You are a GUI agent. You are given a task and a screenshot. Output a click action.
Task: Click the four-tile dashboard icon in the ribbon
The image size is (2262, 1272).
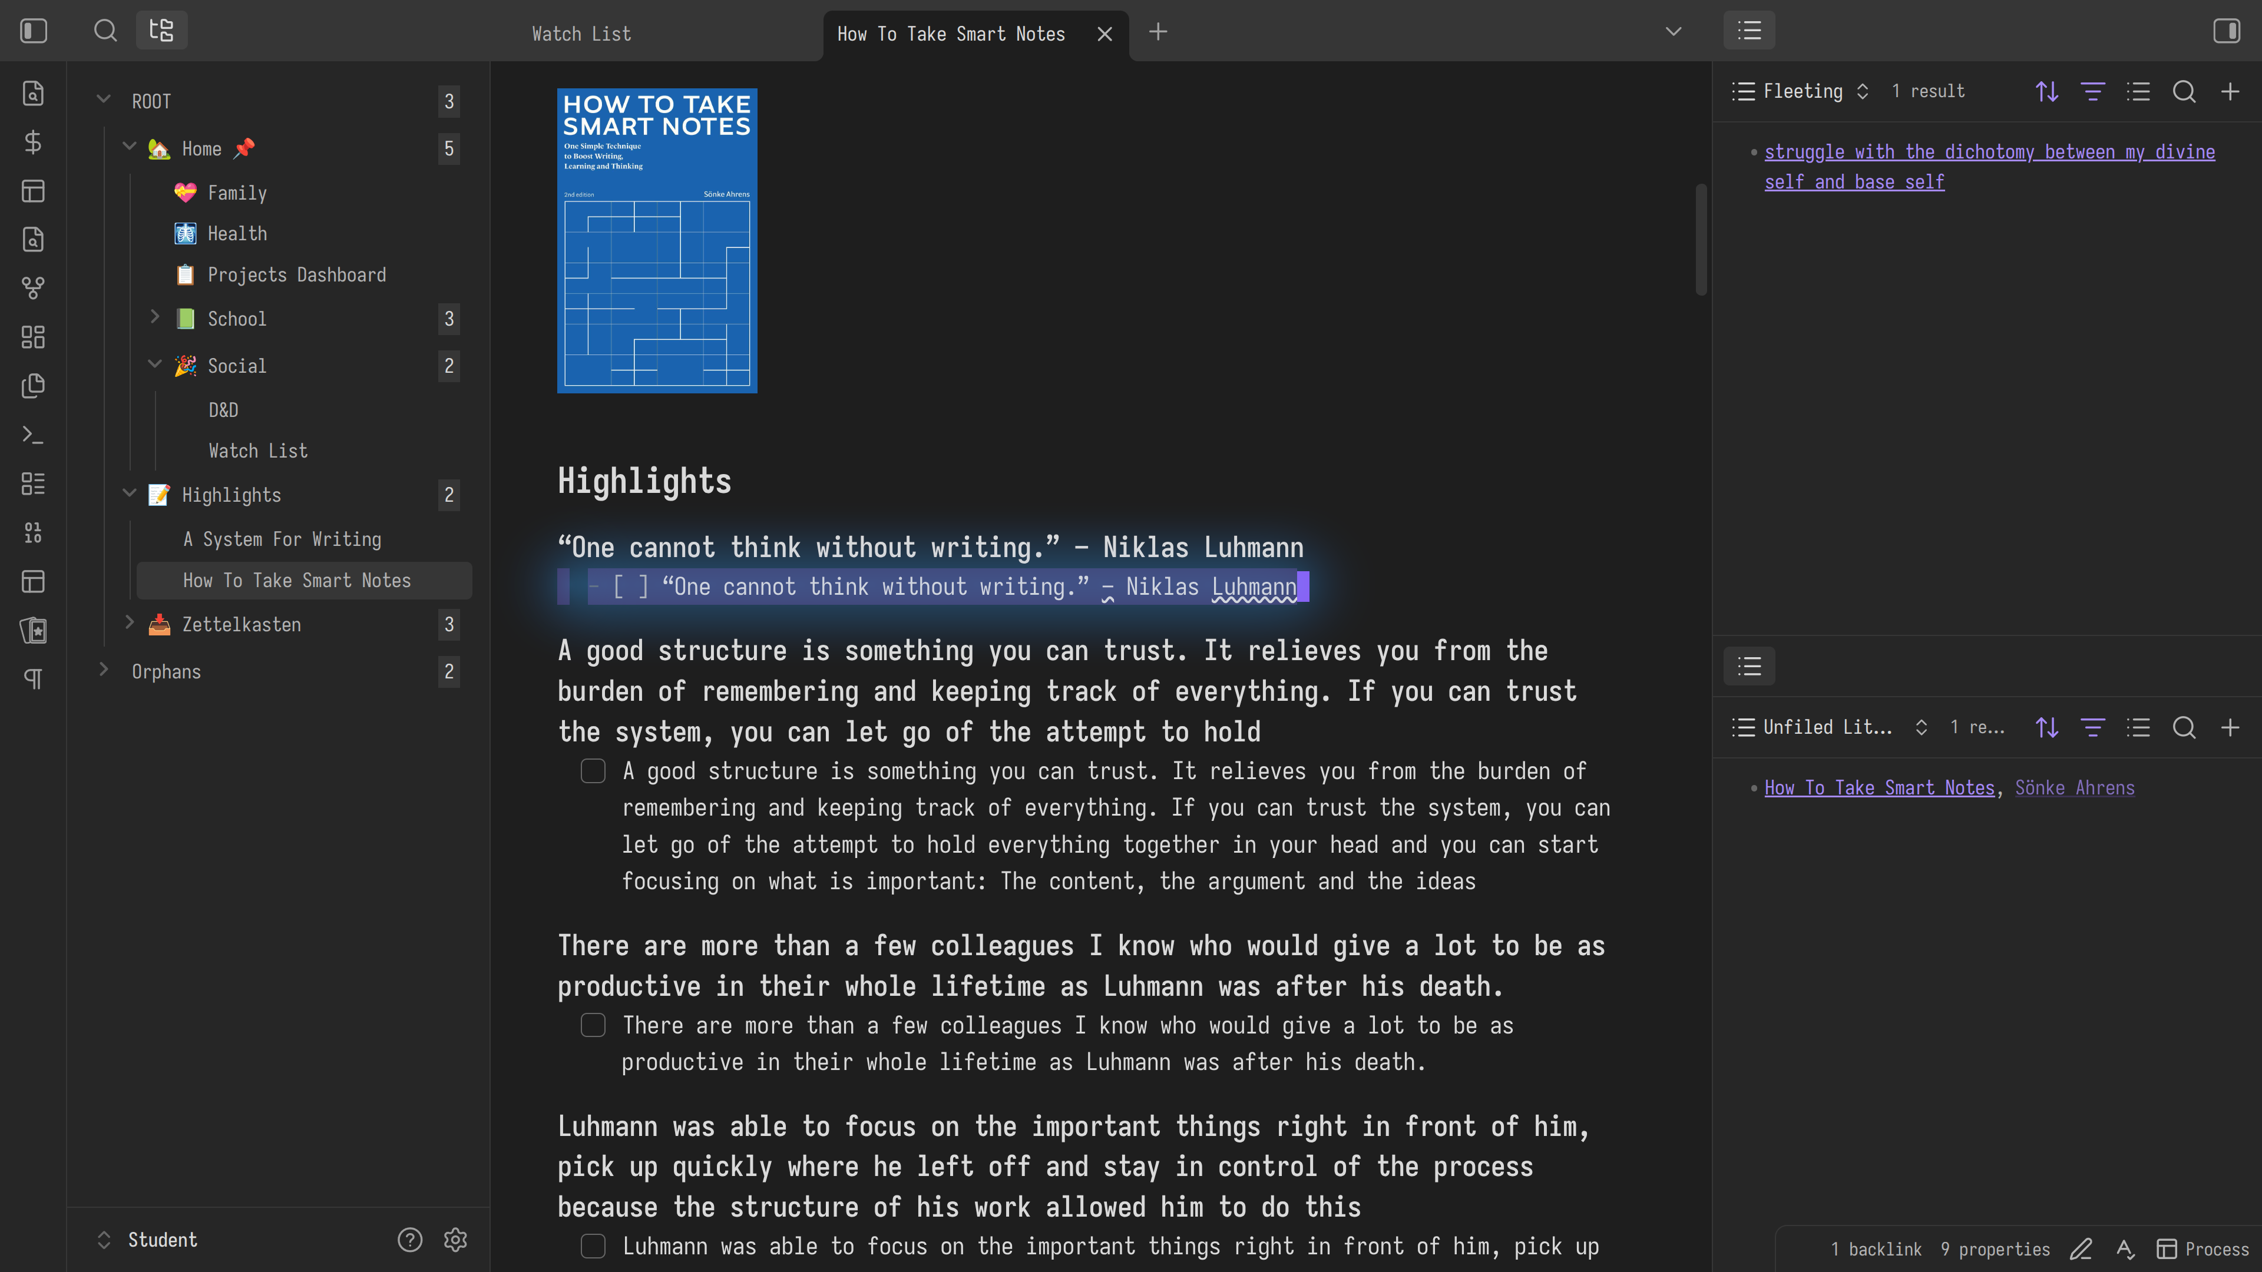pos(34,337)
